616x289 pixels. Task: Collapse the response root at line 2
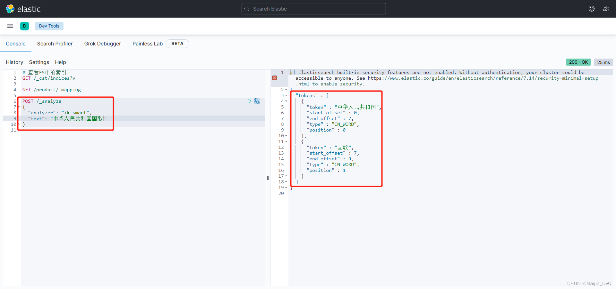click(286, 90)
